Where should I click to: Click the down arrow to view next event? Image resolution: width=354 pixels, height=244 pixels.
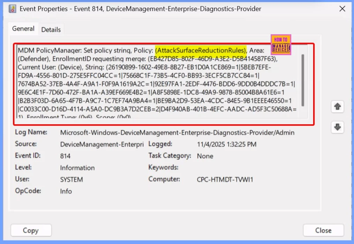point(337,127)
